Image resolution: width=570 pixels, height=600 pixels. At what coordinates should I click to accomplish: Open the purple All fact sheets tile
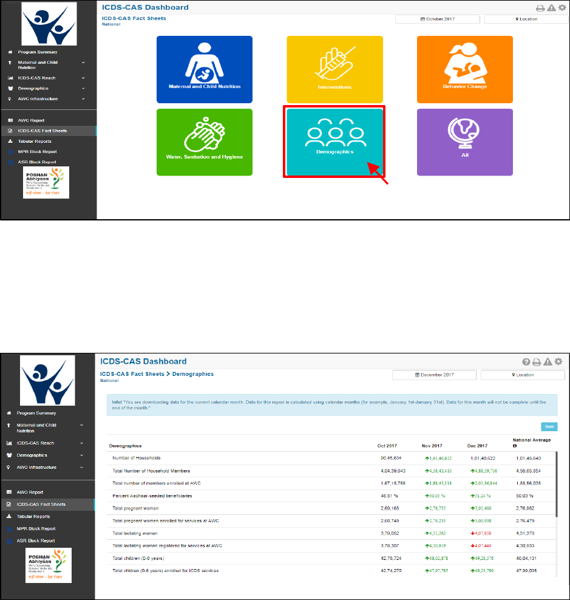pyautogui.click(x=465, y=142)
